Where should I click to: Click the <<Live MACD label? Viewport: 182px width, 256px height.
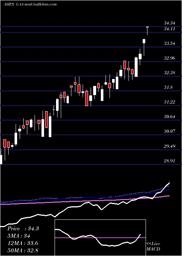153,246
